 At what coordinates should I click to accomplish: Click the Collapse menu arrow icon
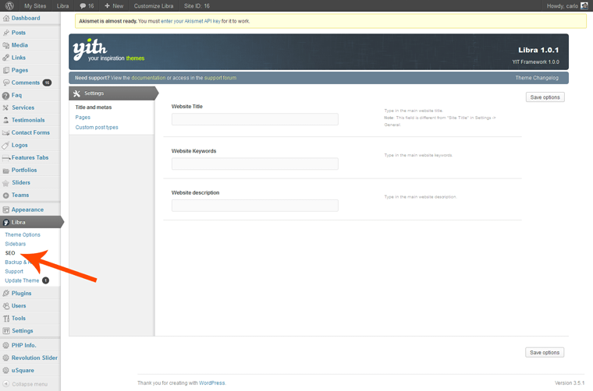(x=5, y=384)
